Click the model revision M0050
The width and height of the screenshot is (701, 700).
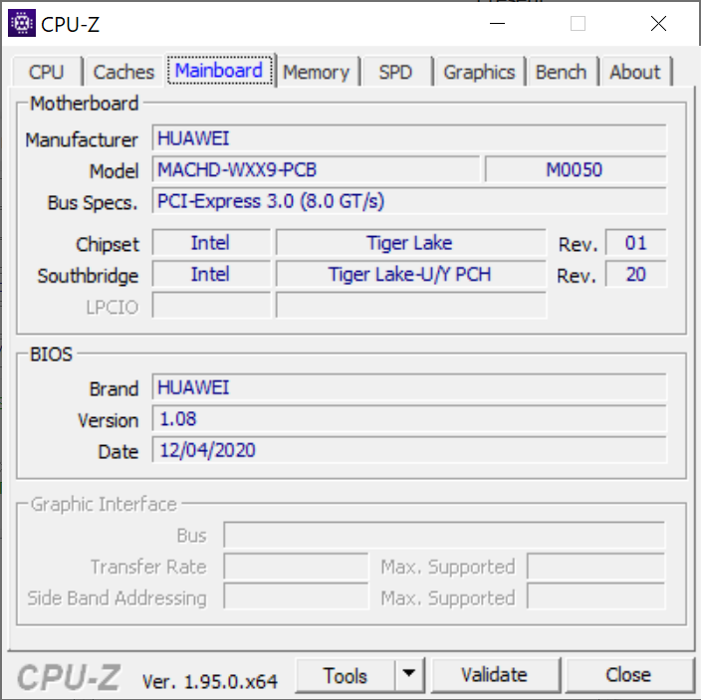[576, 169]
